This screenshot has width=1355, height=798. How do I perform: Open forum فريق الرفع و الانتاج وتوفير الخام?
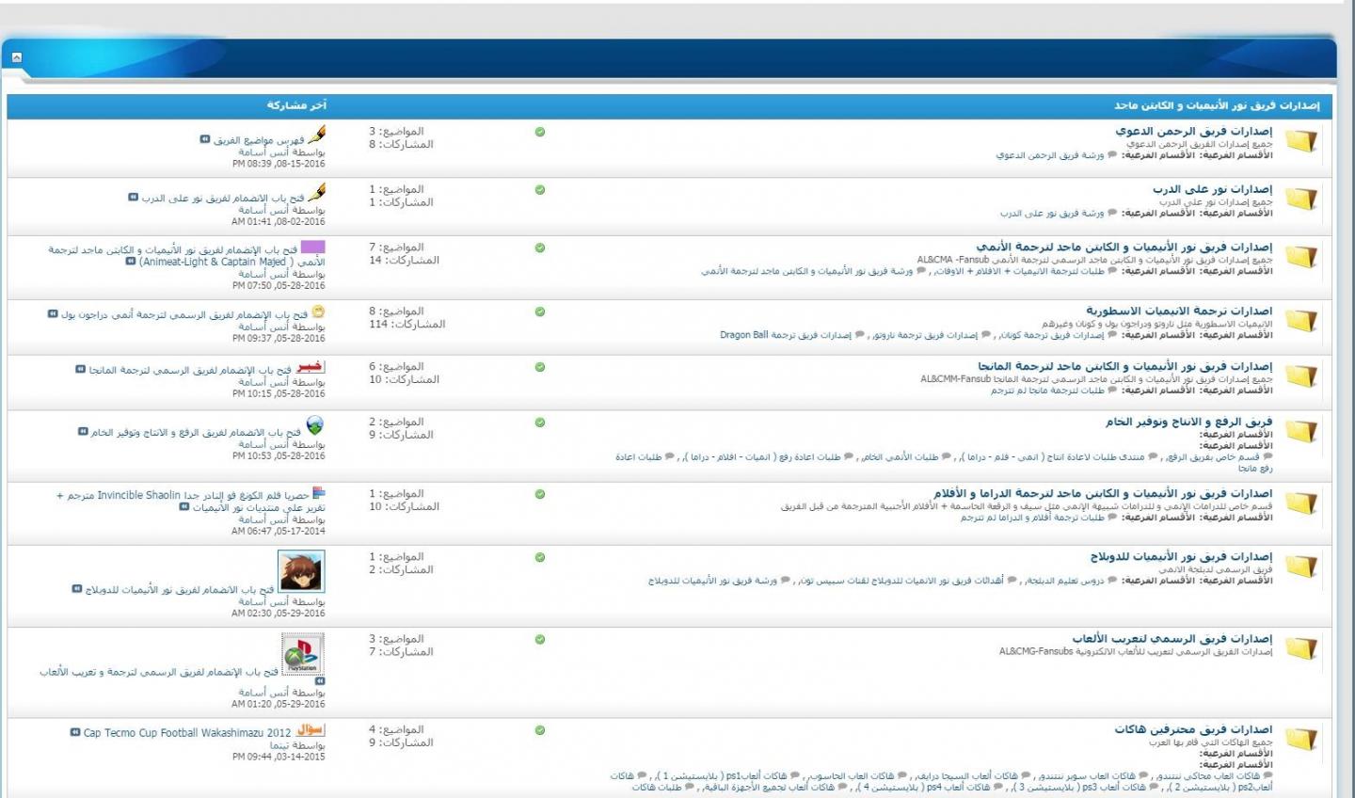(1189, 423)
